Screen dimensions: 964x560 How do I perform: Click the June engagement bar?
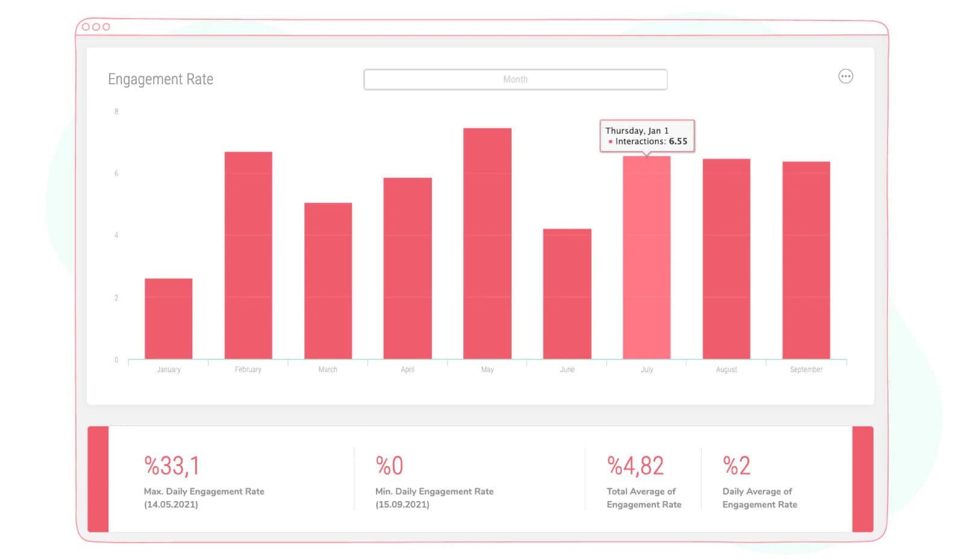[567, 294]
